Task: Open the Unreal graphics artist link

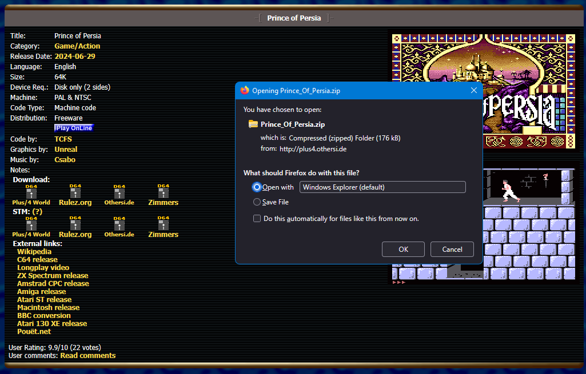Action: pyautogui.click(x=66, y=149)
